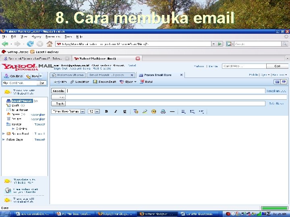Viewport: 290px width, 217px height.
Task: Insert an emoticon with smiley icon
Action: [x=154, y=111]
